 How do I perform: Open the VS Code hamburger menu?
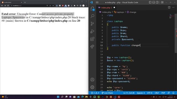pos(97,2)
